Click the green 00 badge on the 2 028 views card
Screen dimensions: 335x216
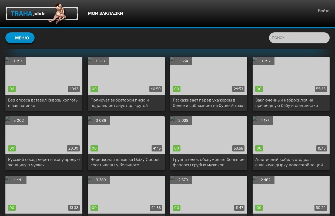click(176, 148)
